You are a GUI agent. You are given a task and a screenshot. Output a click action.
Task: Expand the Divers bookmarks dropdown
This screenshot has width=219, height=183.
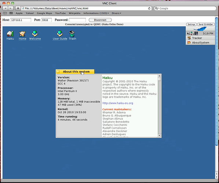(116, 13)
